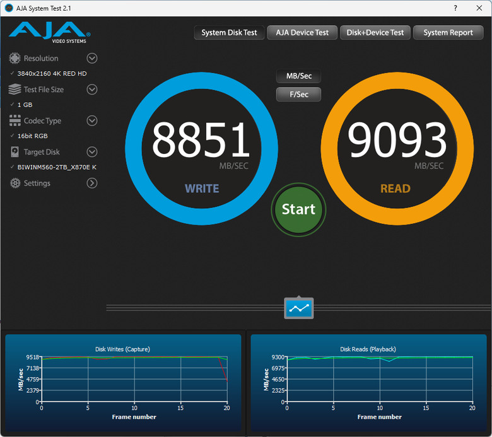Toggle the graph view chart icon
This screenshot has width=492, height=437.
299,308
